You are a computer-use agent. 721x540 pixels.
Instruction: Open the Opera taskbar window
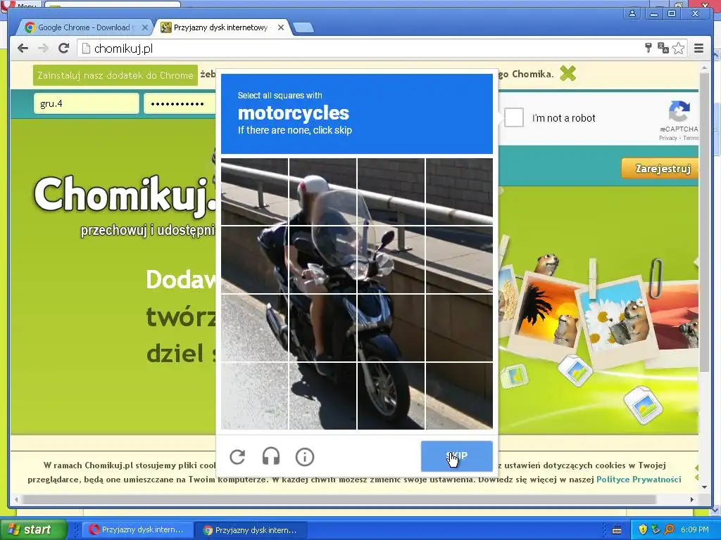point(137,529)
